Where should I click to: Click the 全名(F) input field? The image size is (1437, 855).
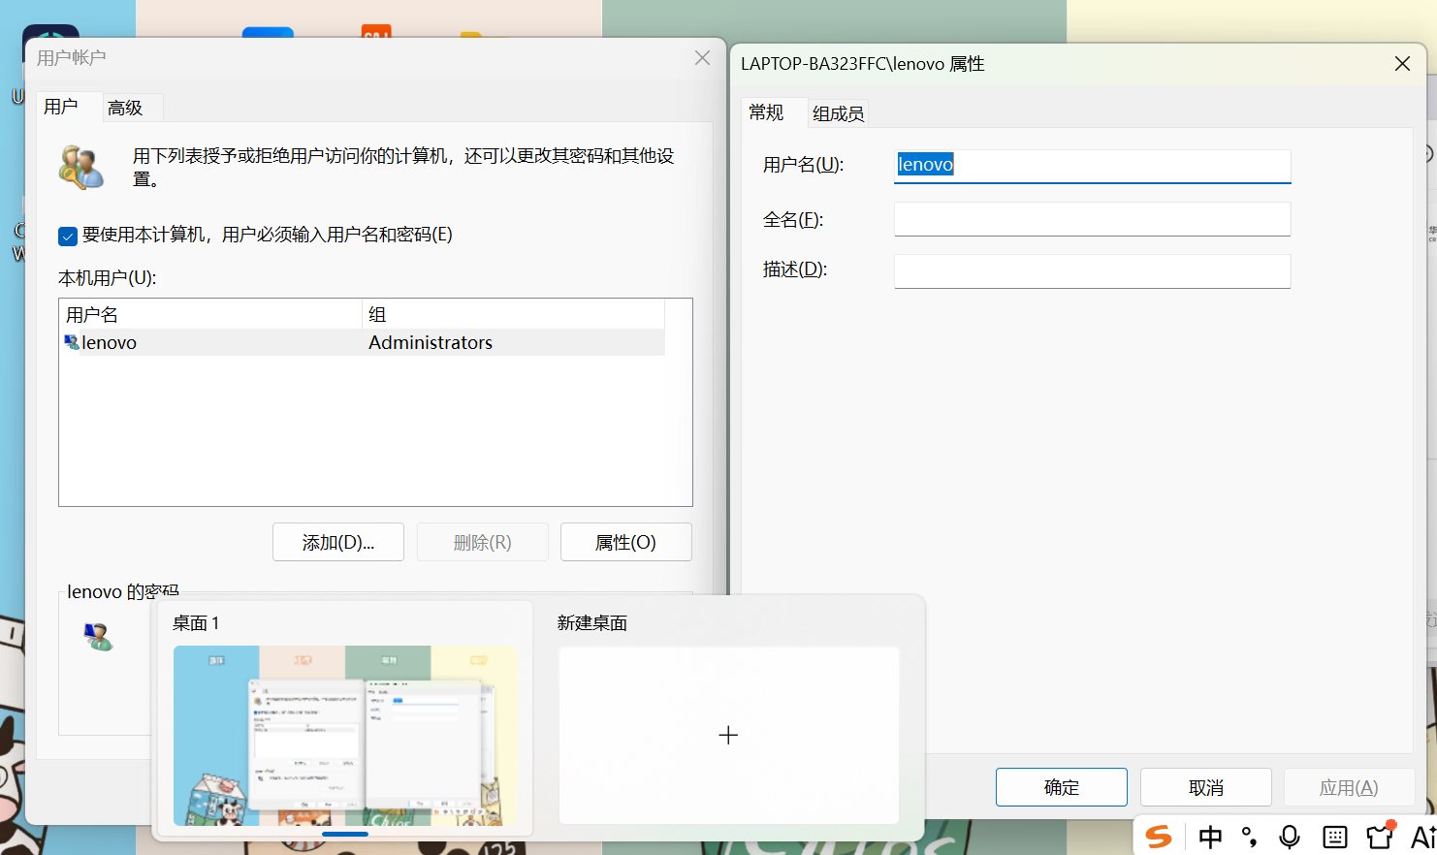pos(1093,219)
